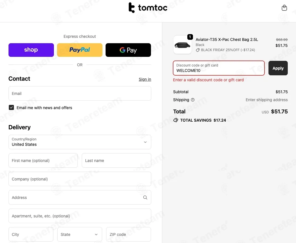Image resolution: width=296 pixels, height=243 pixels.
Task: Open the Country/Region dropdown
Action: [x=80, y=142]
